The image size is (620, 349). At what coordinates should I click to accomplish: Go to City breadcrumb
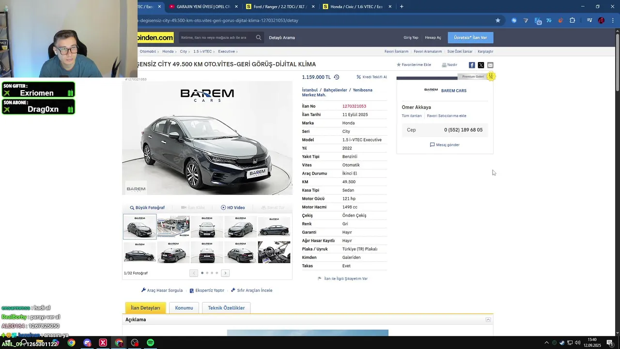(183, 51)
